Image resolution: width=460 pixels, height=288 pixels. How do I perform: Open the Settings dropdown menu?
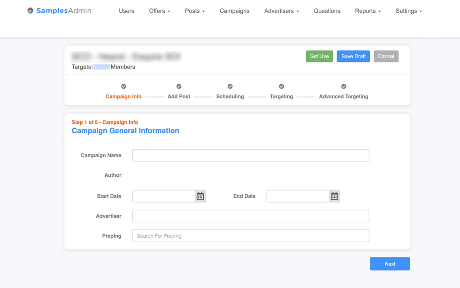tap(408, 11)
